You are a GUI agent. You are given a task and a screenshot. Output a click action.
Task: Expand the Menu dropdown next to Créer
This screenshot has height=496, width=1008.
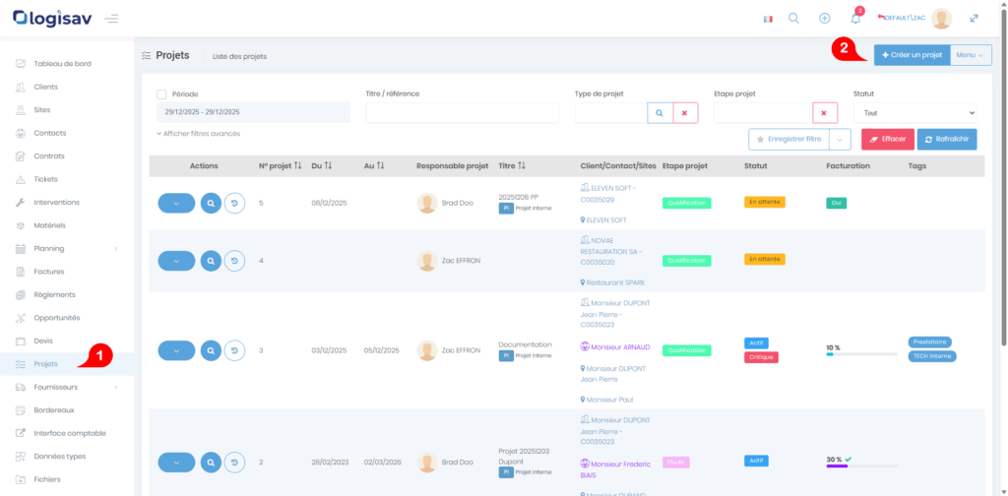971,55
